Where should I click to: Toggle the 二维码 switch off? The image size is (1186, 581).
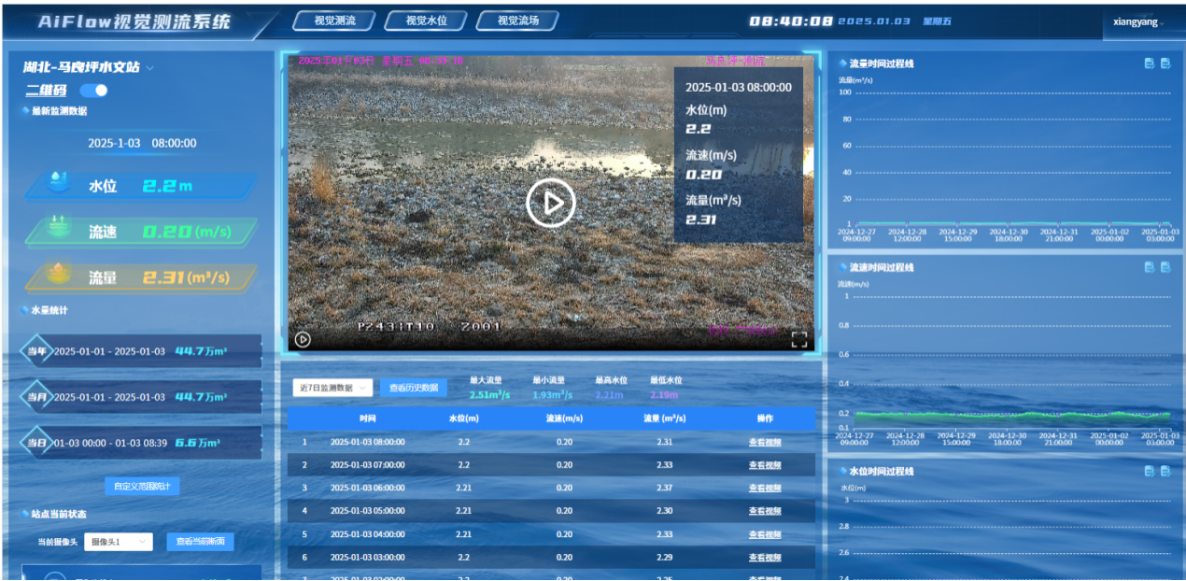[94, 91]
